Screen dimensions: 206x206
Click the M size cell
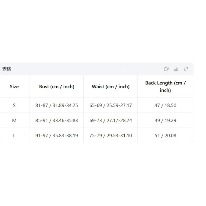tap(14, 121)
